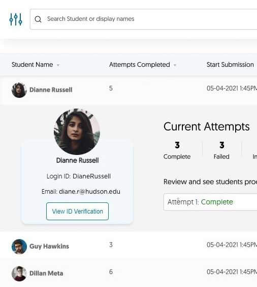
Task: Click Dillan Meta's avatar
Action: (x=19, y=273)
